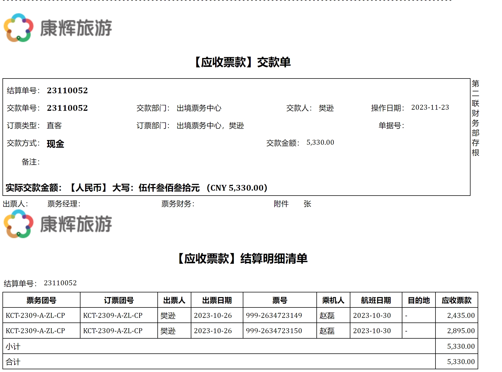Select the 【应收票款】交款单 title
This screenshot has height=372, width=502.
tap(242, 62)
